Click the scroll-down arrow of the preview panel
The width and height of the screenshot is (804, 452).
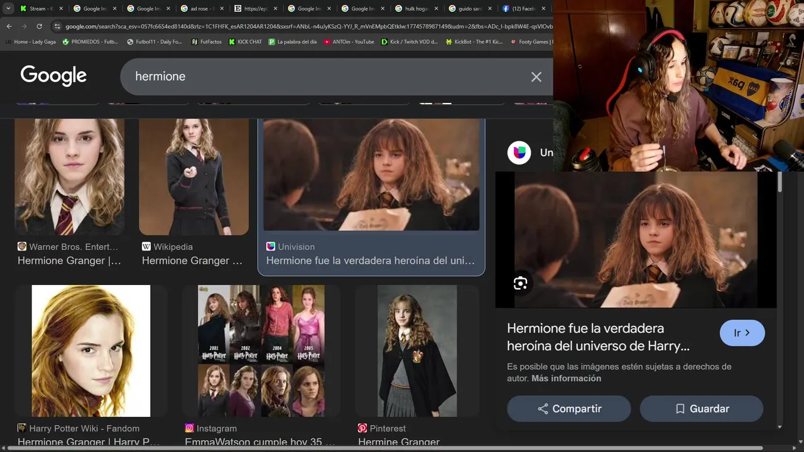point(780,427)
